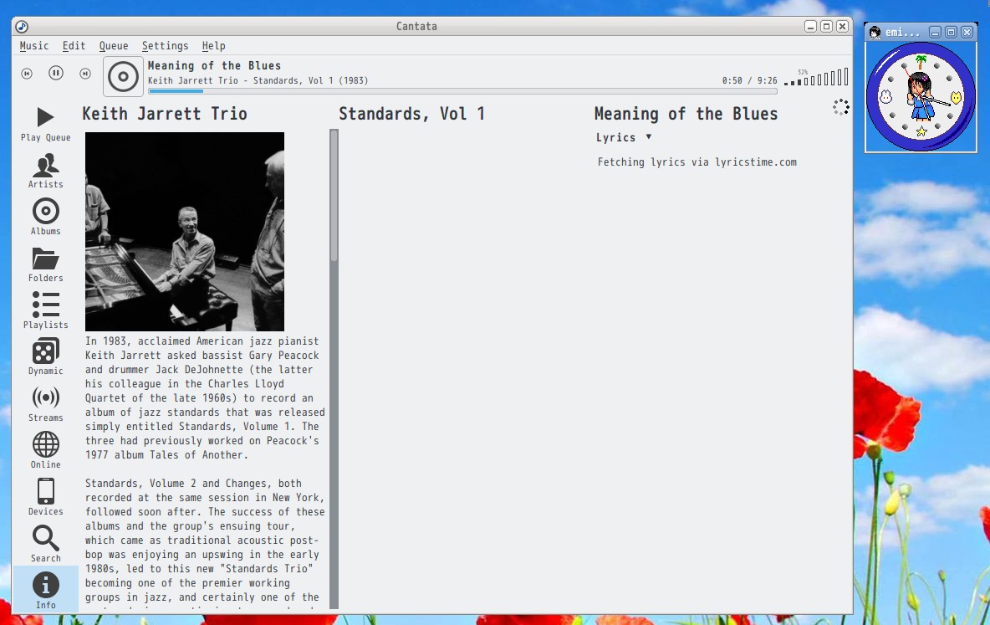
Task: Open the Folders browser
Action: click(45, 263)
